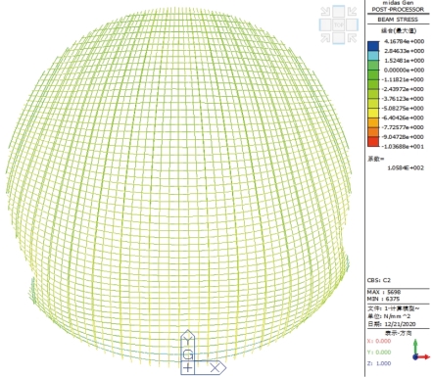The image size is (432, 377).
Task: Click the XYZ axis triad in legend panel
Action: click(420, 351)
